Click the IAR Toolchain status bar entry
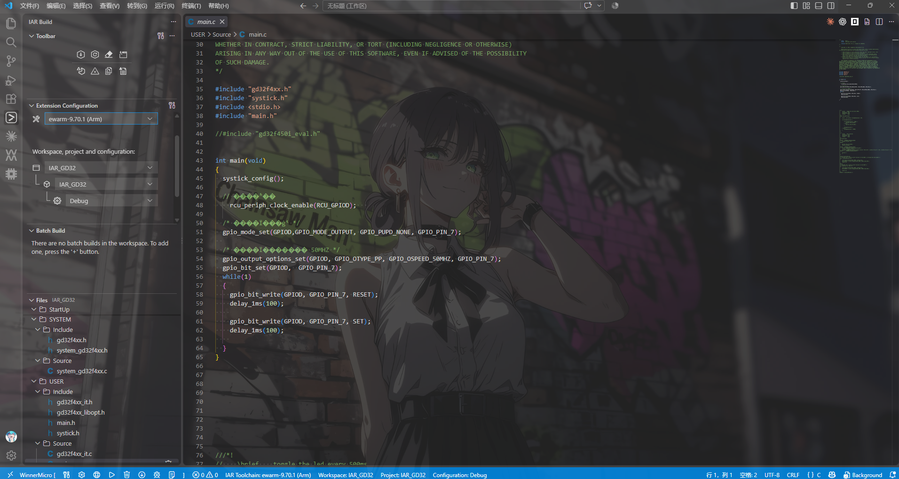 pos(268,475)
